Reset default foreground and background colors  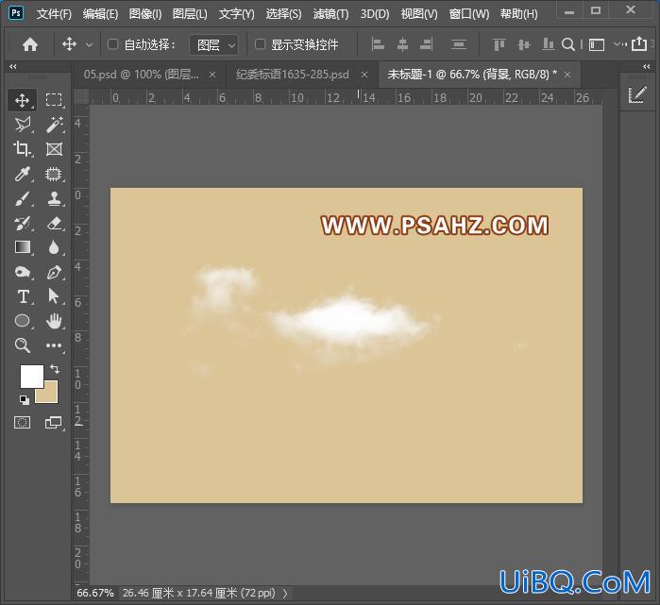point(24,399)
